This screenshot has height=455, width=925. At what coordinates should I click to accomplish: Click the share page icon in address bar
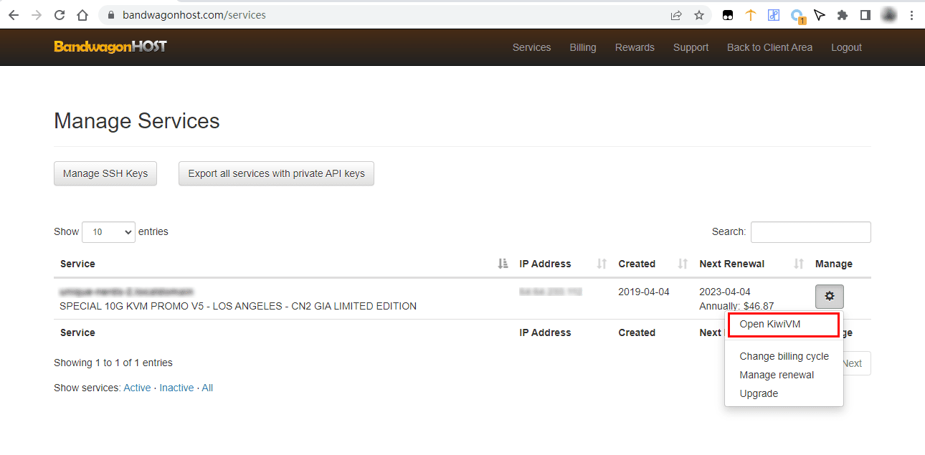(x=675, y=15)
